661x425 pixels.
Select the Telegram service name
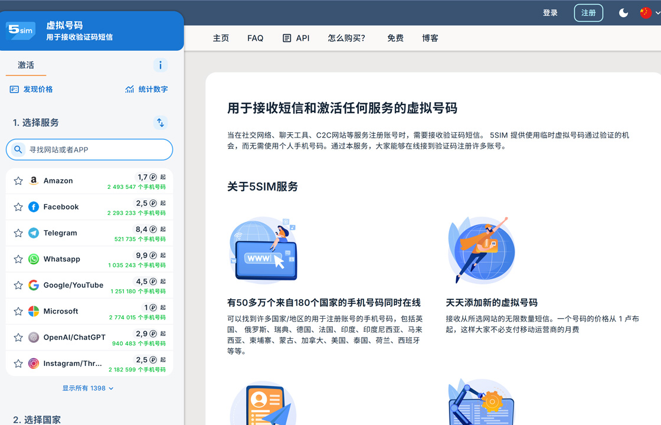point(60,233)
